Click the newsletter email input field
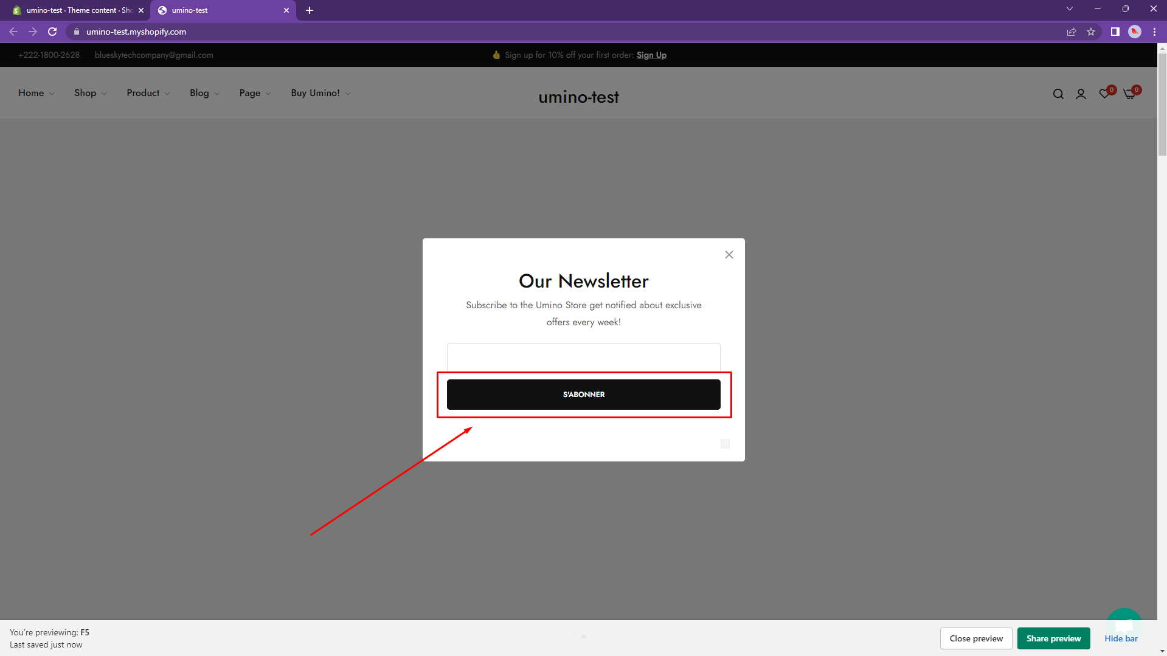This screenshot has height=656, width=1167. coord(583,357)
